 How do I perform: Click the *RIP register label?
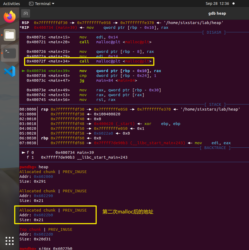click(x=24, y=28)
